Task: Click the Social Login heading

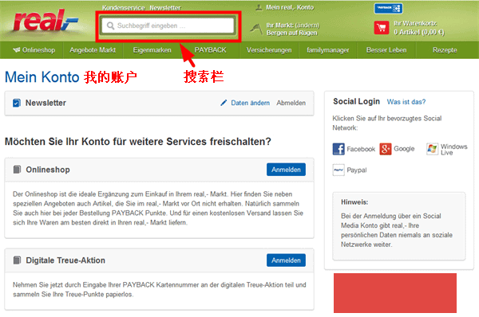Action: 357,101
